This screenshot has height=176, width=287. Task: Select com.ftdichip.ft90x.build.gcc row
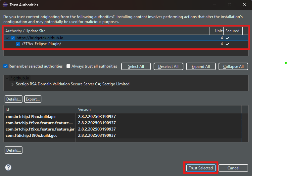pos(31,135)
